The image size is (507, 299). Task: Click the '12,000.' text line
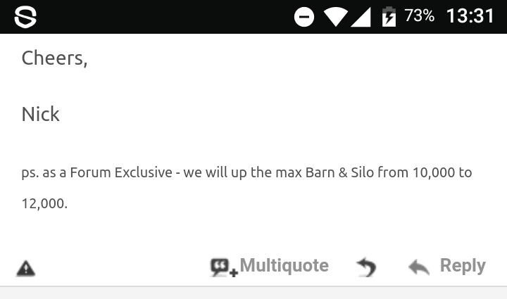(x=44, y=204)
